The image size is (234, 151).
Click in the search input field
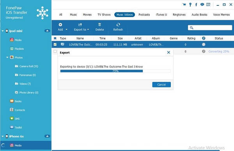pos(210,28)
